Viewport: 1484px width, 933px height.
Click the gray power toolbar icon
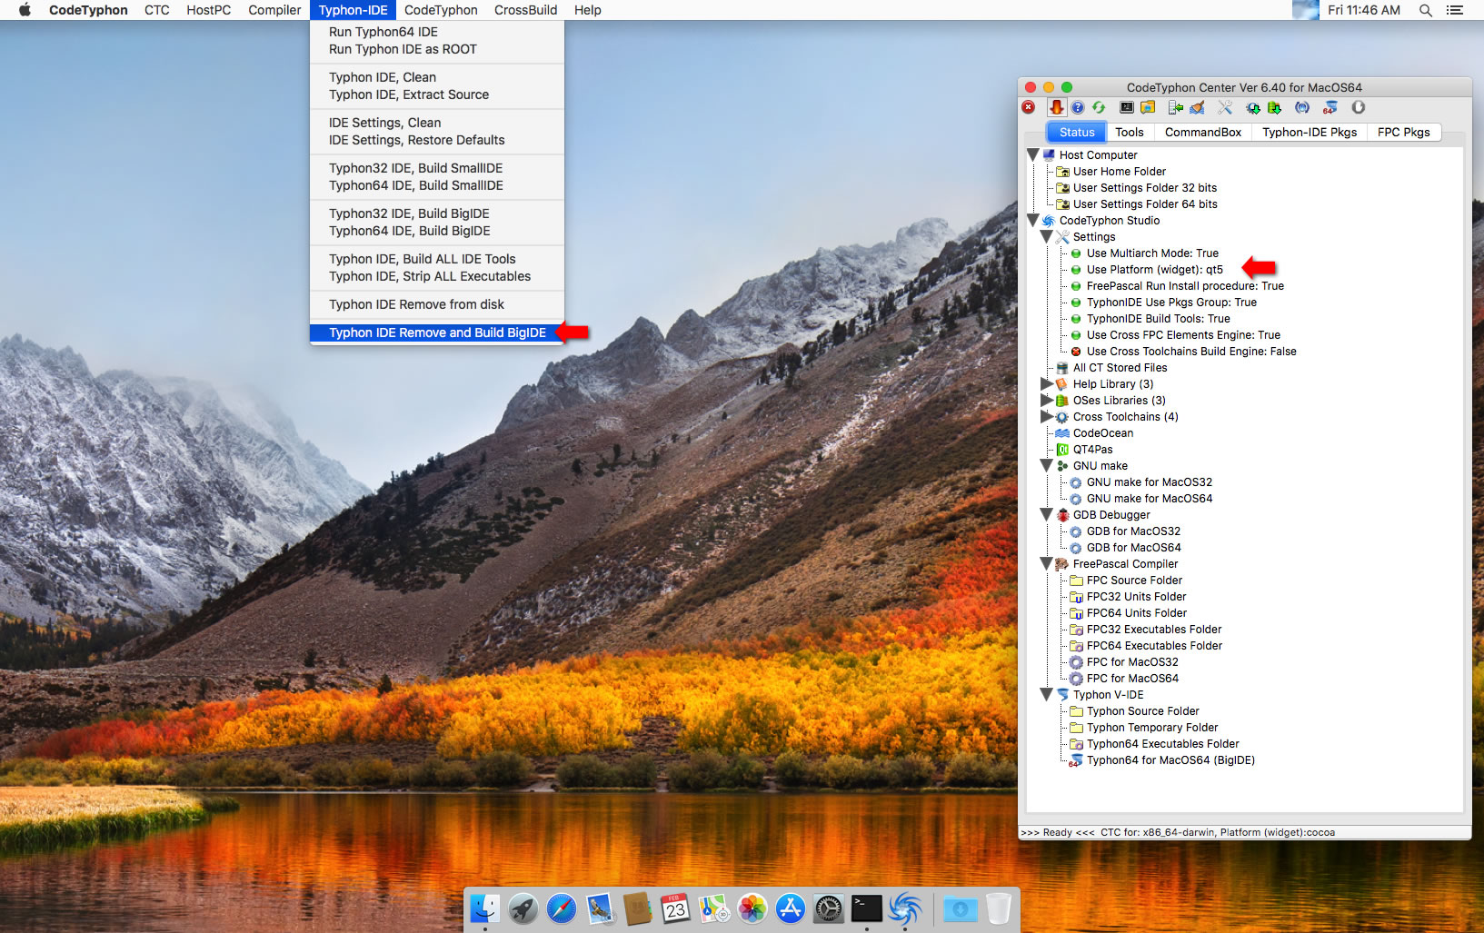click(1359, 107)
